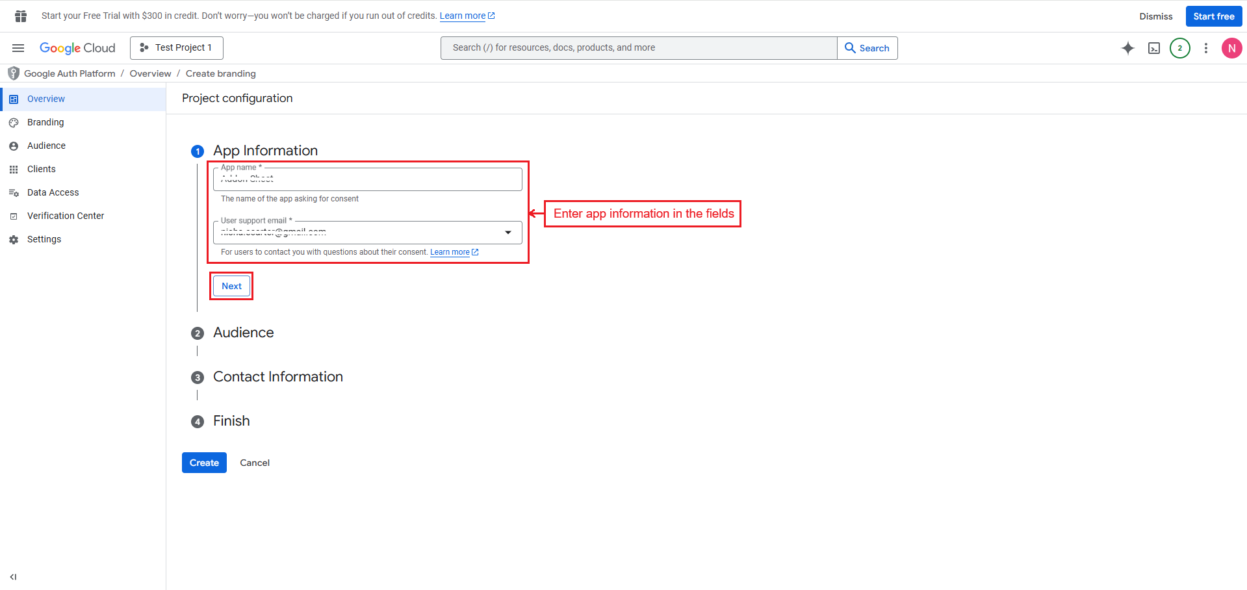1247x590 pixels.
Task: Follow the Learn more link under support email
Action: coord(450,252)
